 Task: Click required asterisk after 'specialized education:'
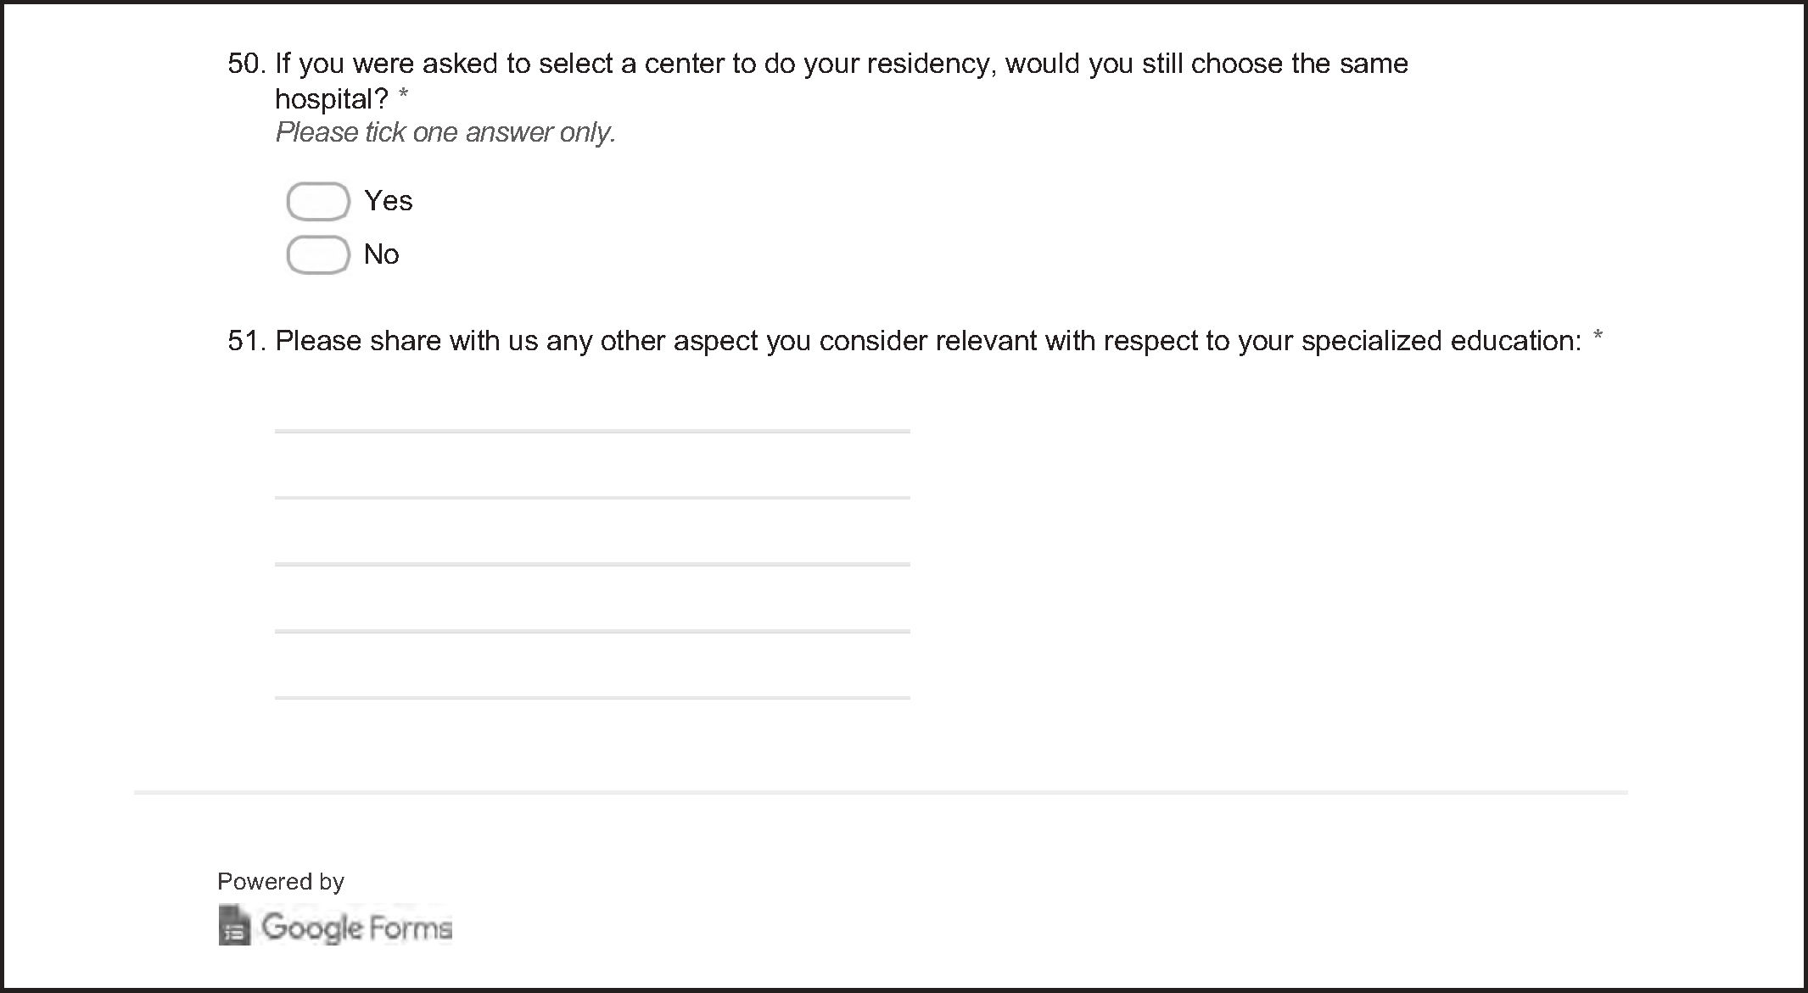pyautogui.click(x=1598, y=338)
